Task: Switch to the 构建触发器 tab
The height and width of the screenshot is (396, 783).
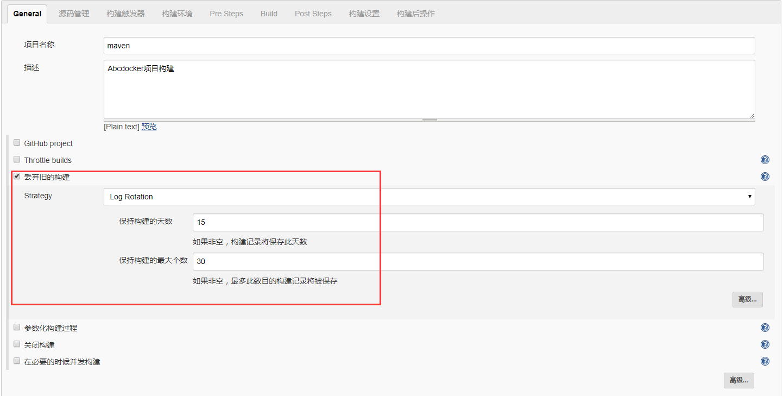Action: (x=125, y=14)
